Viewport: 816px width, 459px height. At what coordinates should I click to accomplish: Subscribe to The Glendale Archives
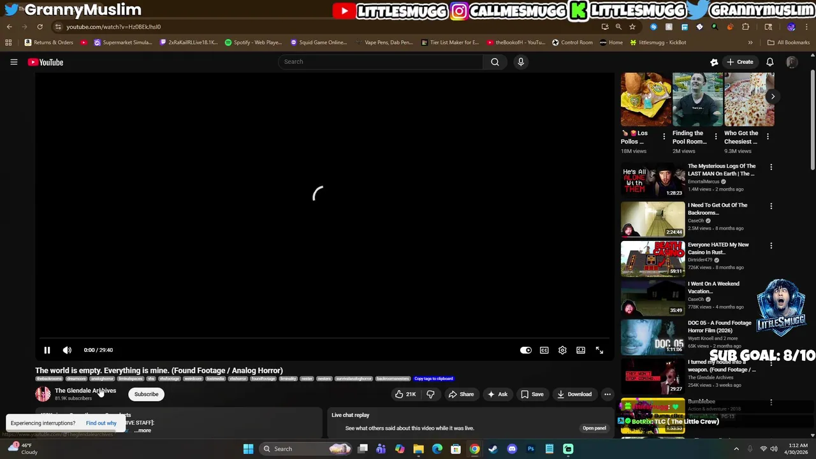coord(146,394)
